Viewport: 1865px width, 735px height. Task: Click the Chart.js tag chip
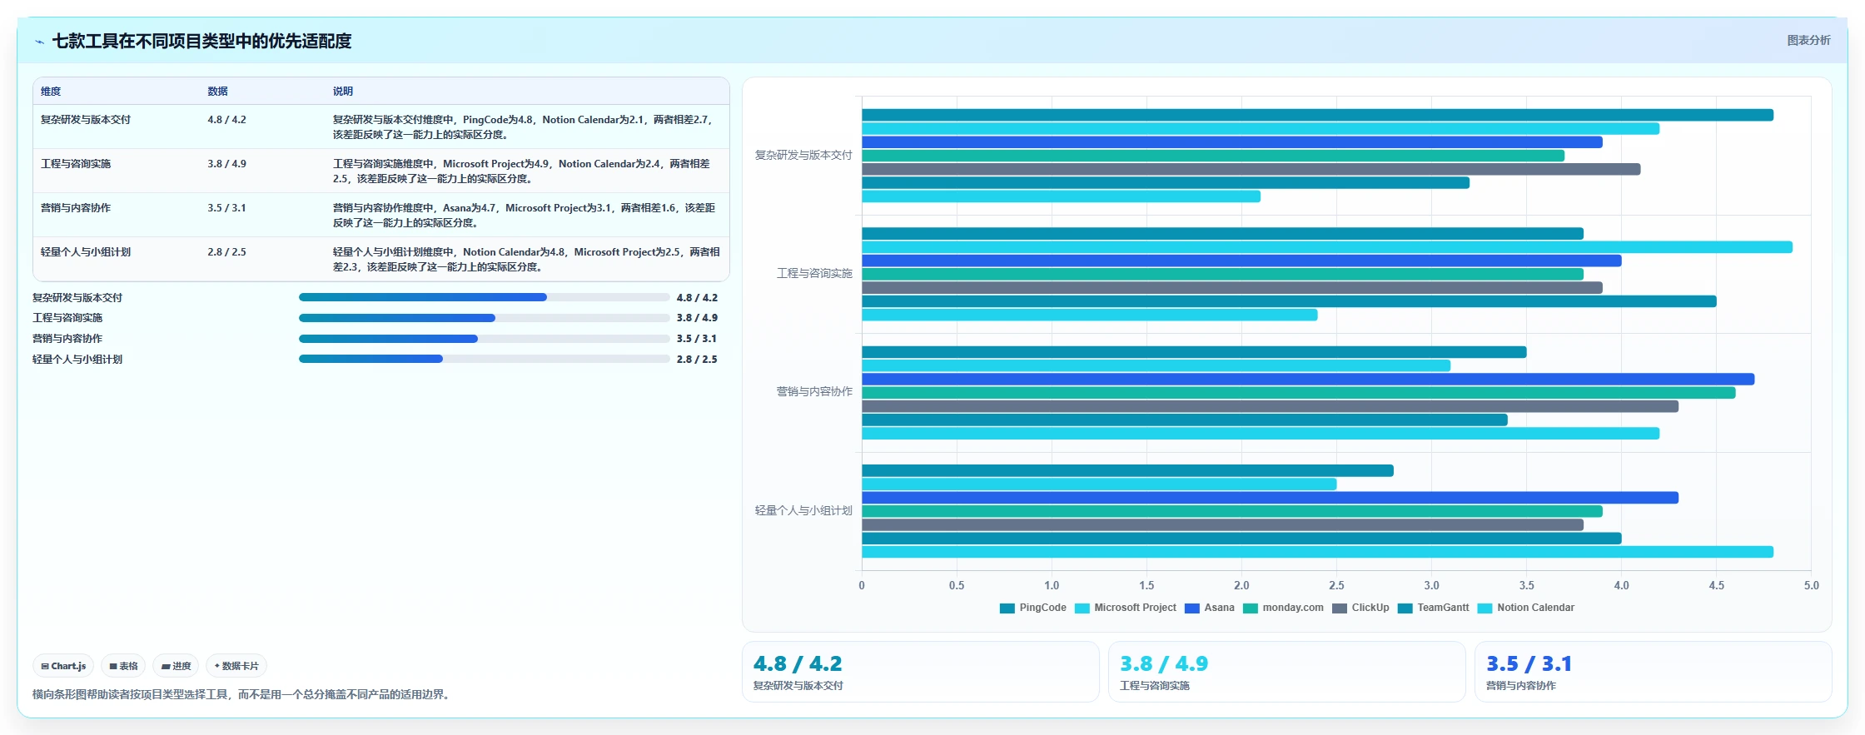coord(63,666)
